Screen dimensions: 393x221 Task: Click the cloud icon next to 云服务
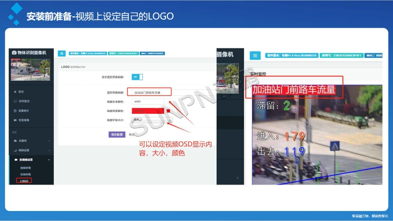click(x=15, y=141)
